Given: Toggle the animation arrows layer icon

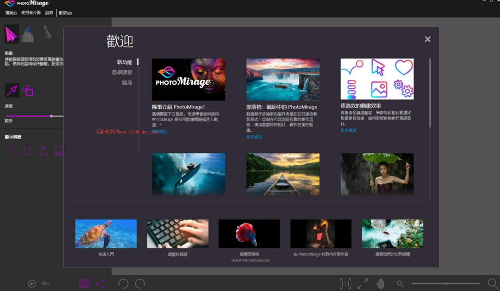Looking at the screenshot, I should pyautogui.click(x=12, y=150).
